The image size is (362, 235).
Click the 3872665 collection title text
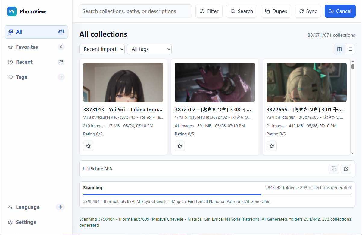[304, 110]
